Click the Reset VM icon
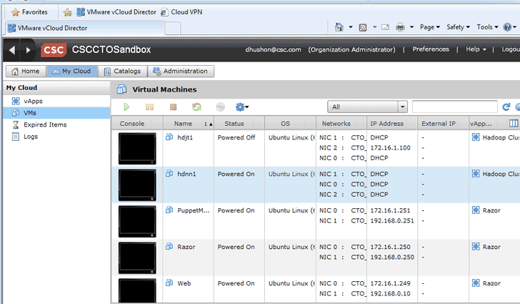 click(196, 107)
